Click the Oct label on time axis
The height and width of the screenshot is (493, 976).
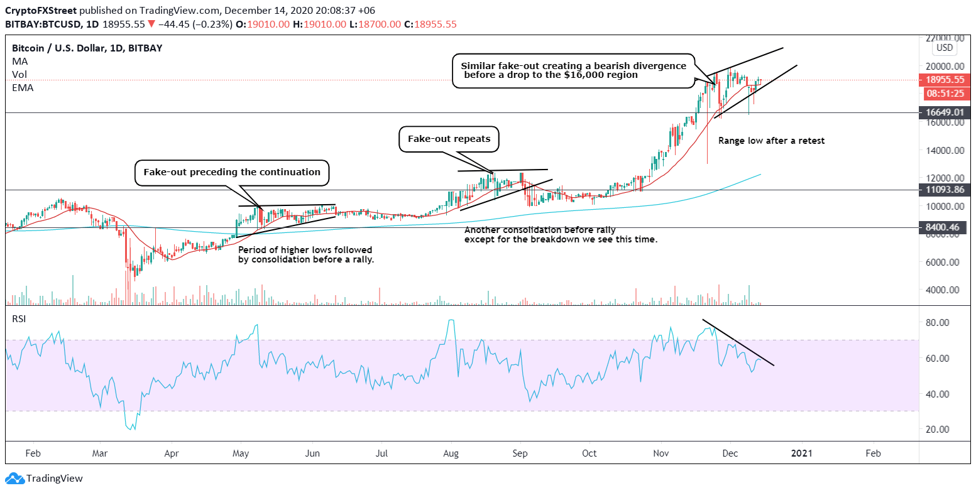[589, 452]
